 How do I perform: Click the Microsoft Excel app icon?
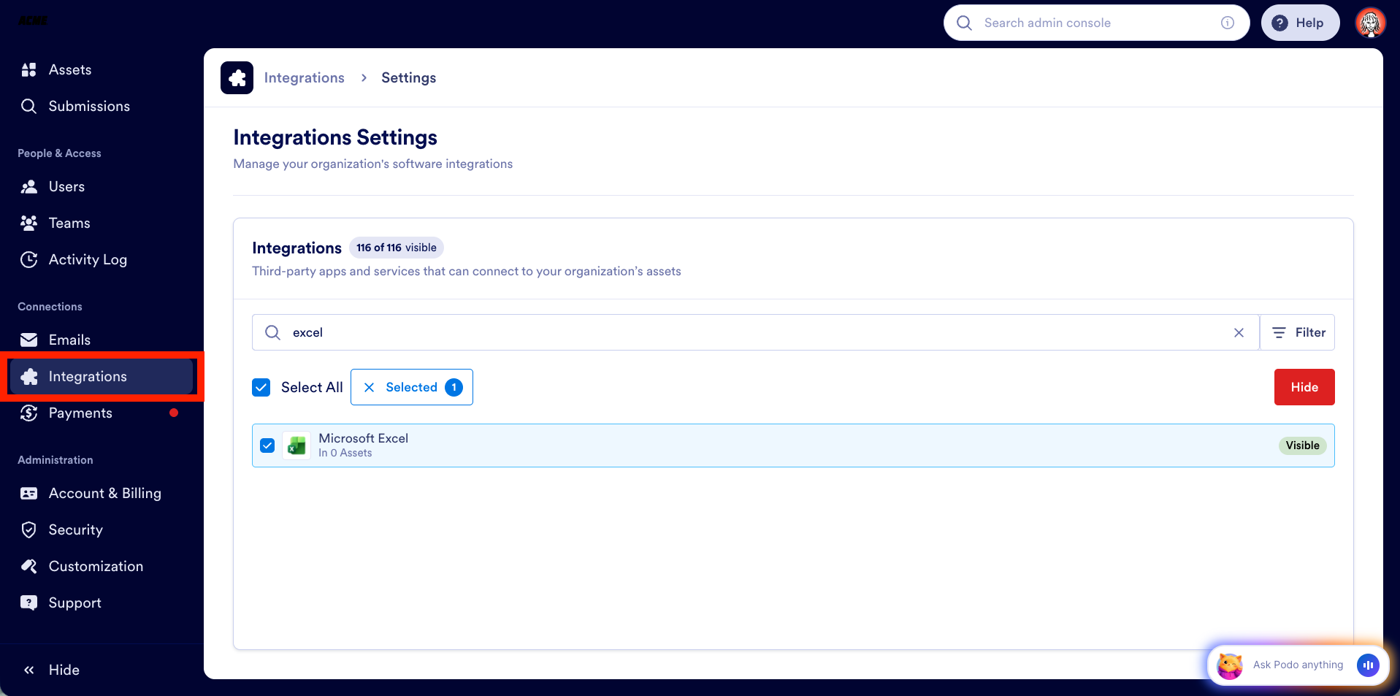(296, 445)
